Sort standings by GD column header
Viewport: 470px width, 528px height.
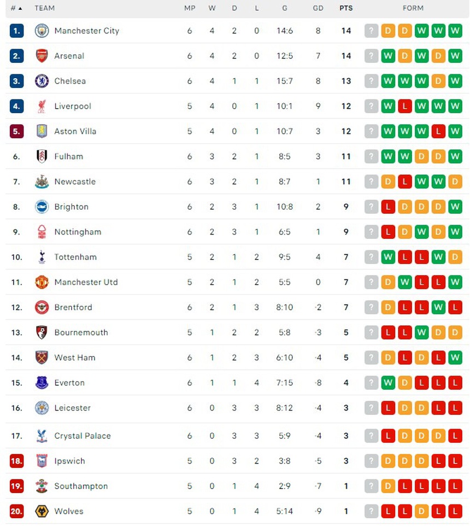pos(318,8)
